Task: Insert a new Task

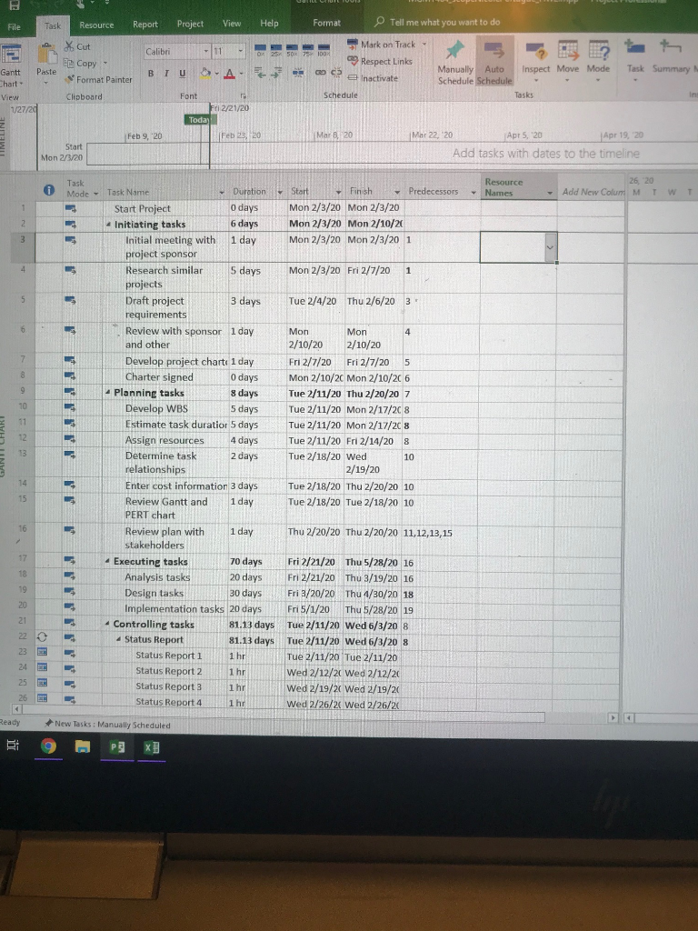Action: 635,59
